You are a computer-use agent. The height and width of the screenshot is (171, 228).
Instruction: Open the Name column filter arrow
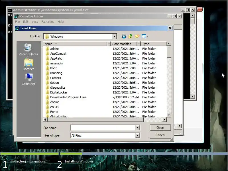109,44
